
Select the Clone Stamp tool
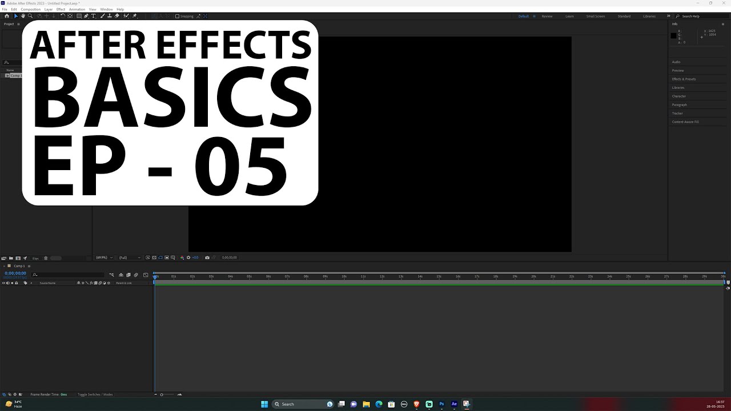110,16
